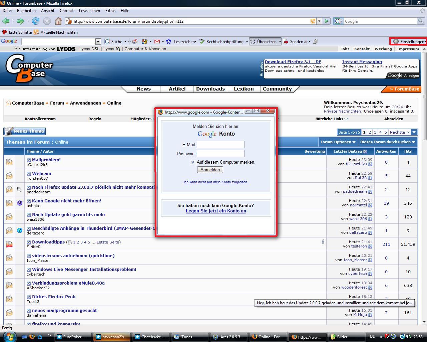
Task: Go to last post of Mailproblem! thread
Action: click(370, 164)
